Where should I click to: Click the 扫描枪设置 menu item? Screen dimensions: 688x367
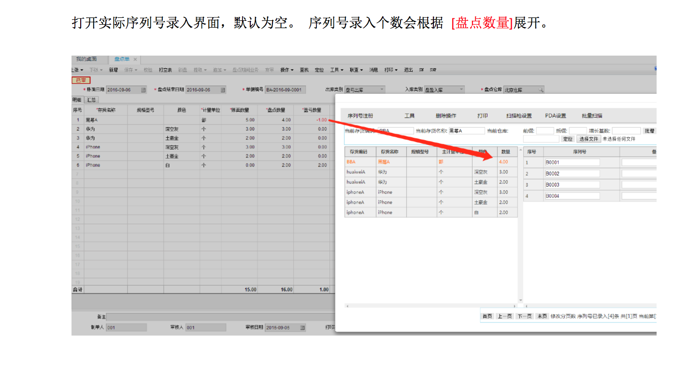[519, 116]
